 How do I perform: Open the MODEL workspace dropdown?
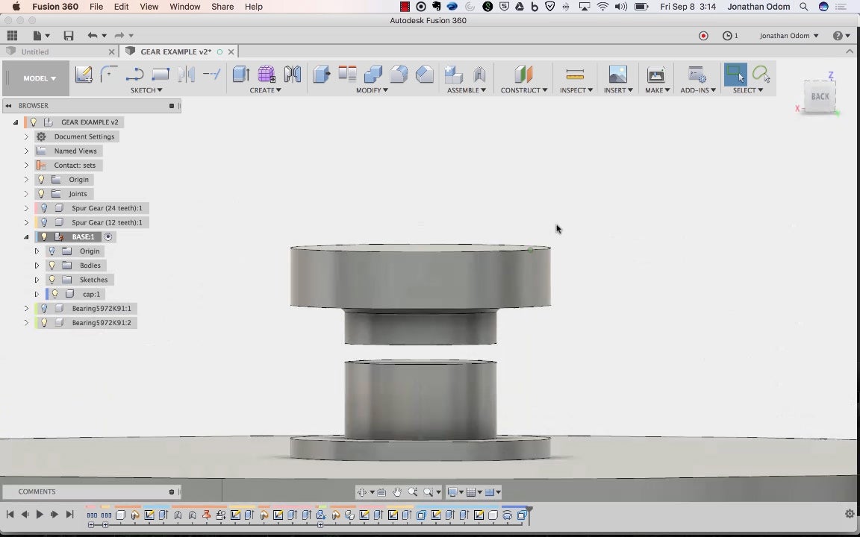(39, 78)
